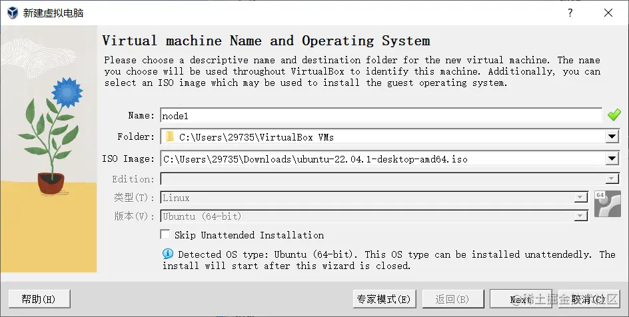Open the Ubuntu (64-bit) version dropdown arrow
The image size is (629, 317).
[580, 216]
